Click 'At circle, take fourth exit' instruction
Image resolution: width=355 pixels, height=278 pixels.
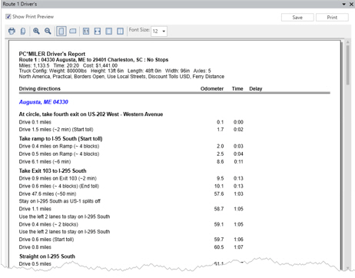coord(91,114)
